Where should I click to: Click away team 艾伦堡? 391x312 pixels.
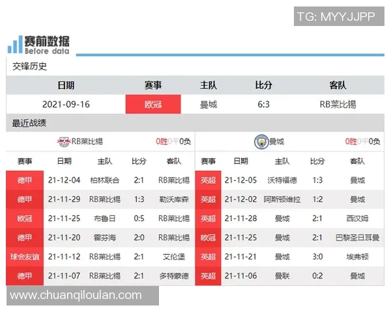[174, 257]
